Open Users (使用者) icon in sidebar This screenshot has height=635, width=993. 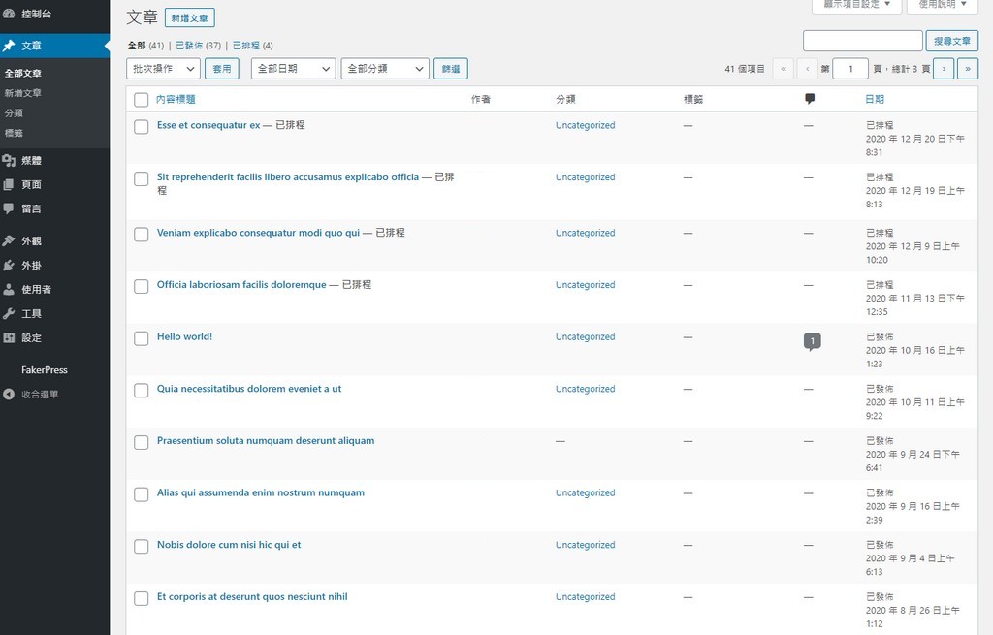pyautogui.click(x=9, y=289)
